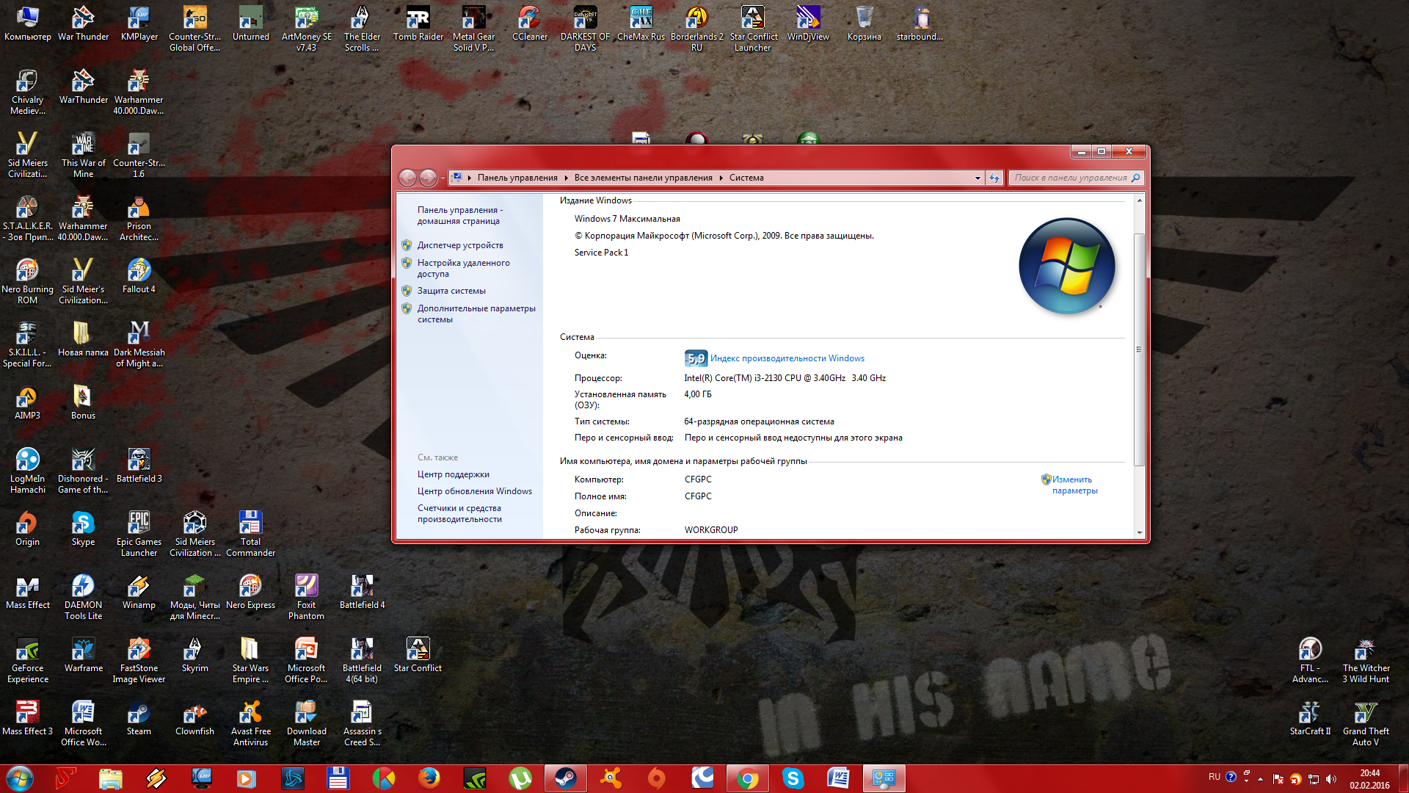The width and height of the screenshot is (1409, 793).
Task: Launch Google Chrome from the taskbar
Action: (747, 778)
